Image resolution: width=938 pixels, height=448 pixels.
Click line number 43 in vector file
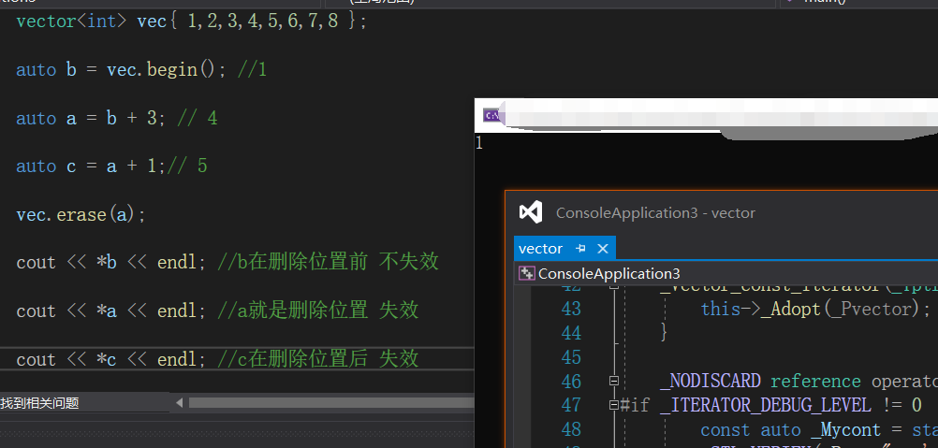571,309
